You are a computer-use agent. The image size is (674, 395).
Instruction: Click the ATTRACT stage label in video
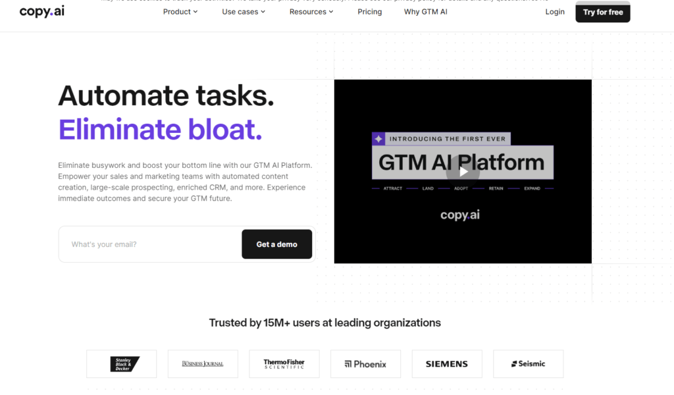tap(392, 189)
